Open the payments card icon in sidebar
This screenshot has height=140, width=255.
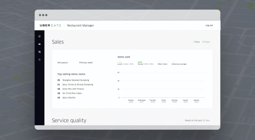tap(40, 44)
